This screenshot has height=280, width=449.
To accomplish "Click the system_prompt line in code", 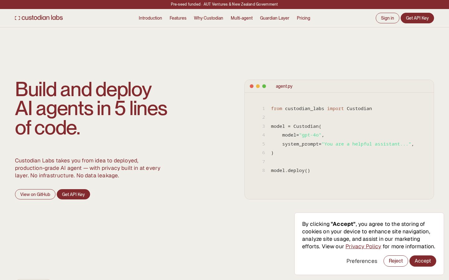I will [x=348, y=144].
